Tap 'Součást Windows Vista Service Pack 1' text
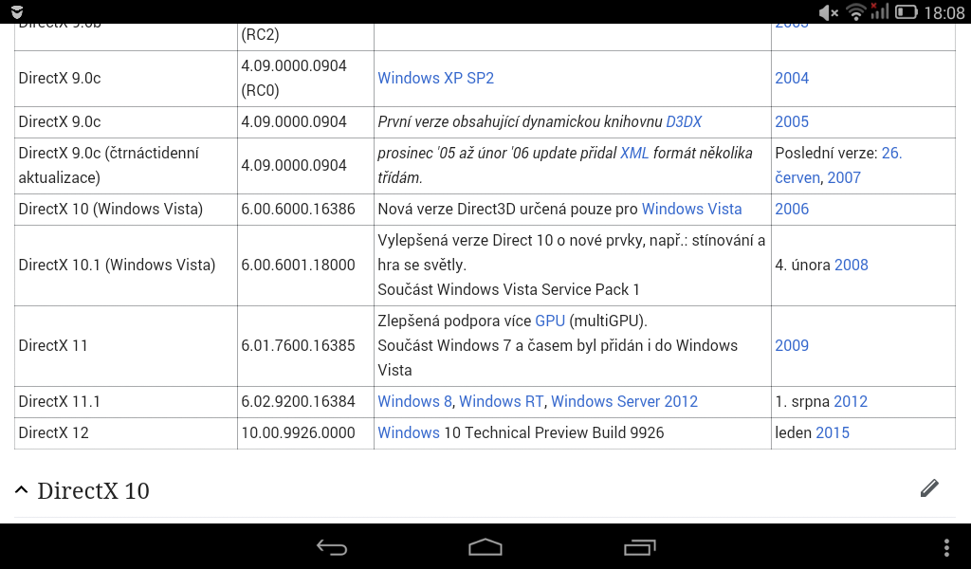The image size is (971, 569). pyautogui.click(x=508, y=290)
